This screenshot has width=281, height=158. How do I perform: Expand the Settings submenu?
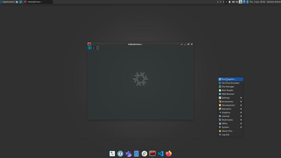point(231,98)
